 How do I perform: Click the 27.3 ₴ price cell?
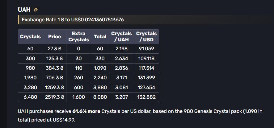coord(55,48)
